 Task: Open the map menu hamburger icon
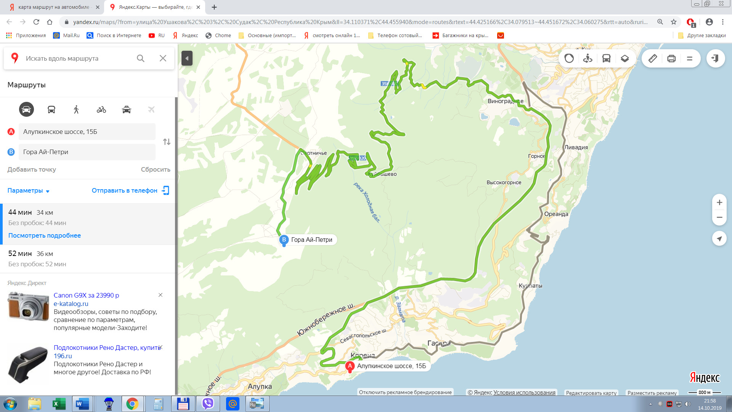tap(689, 58)
